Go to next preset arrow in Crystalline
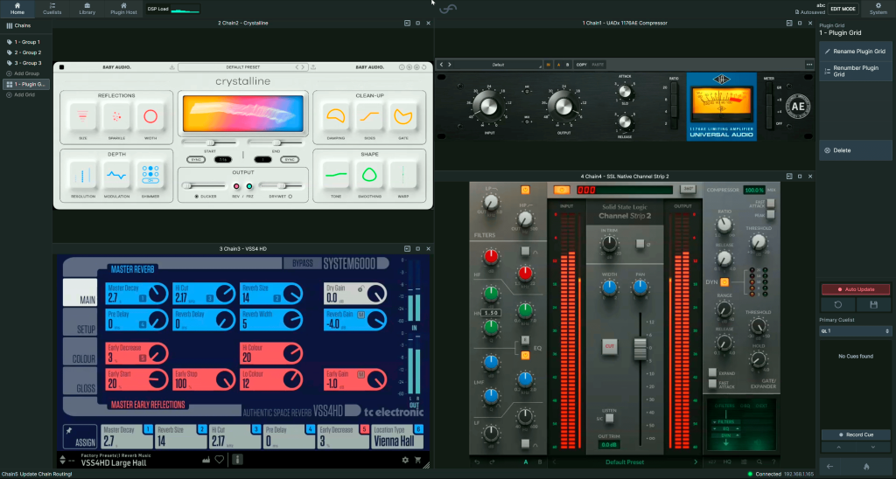Viewport: 896px width, 479px height. tap(303, 67)
